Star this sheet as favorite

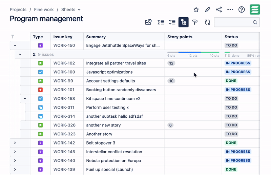(x=196, y=9)
